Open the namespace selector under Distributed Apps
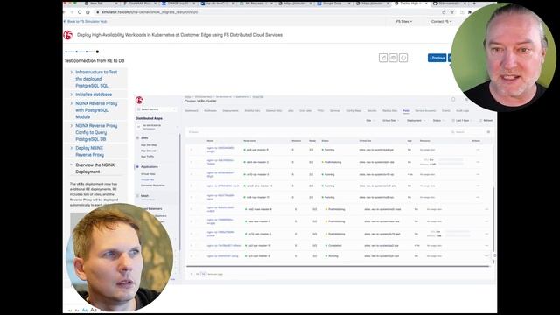Screen dimensions: 560x315 pos(157,127)
